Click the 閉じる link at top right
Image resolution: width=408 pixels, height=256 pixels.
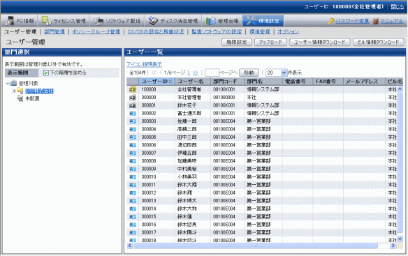coord(398,7)
